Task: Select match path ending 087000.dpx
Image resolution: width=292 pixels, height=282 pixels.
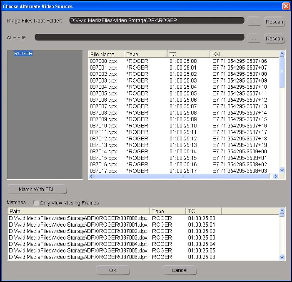Action: pos(78,218)
